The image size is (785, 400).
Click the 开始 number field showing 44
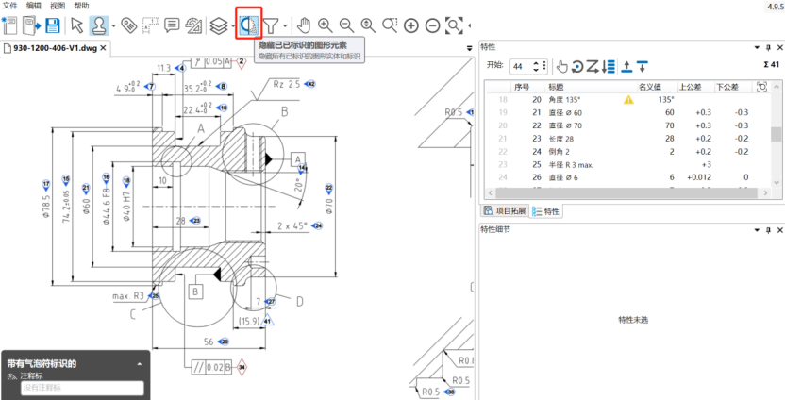click(x=521, y=66)
